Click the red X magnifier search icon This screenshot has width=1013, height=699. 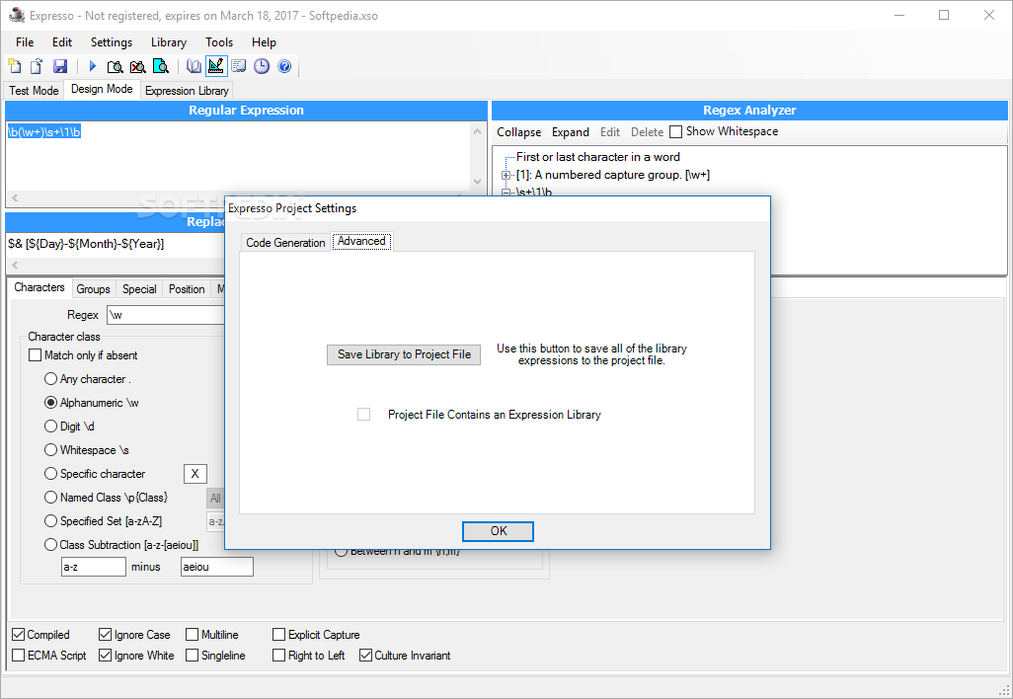[x=137, y=66]
